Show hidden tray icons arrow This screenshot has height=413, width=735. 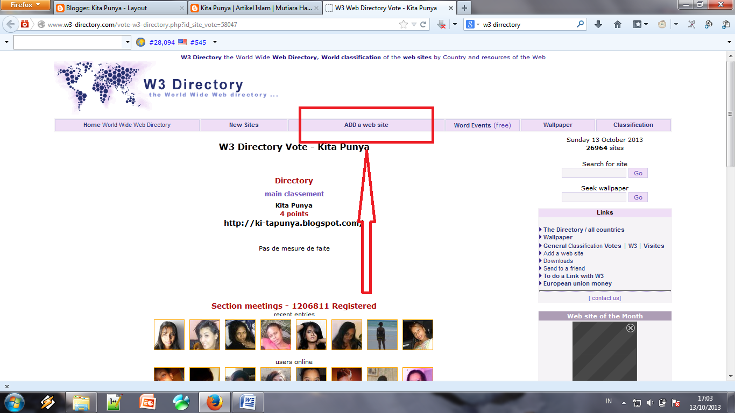point(624,402)
